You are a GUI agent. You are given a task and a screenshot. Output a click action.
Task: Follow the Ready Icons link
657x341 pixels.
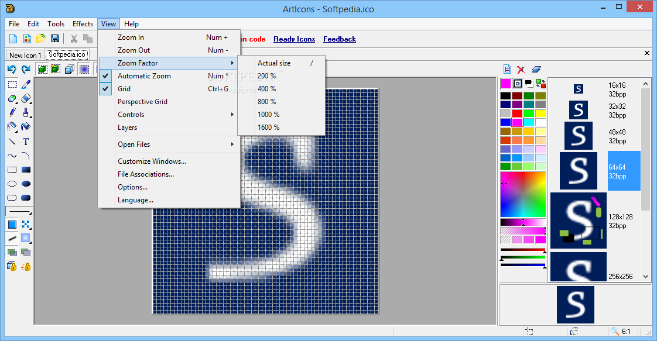(294, 39)
